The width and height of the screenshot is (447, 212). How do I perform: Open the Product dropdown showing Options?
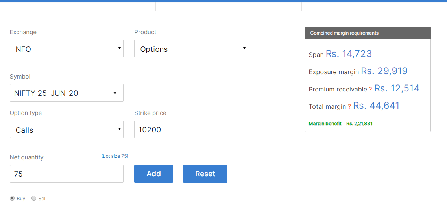coord(191,48)
